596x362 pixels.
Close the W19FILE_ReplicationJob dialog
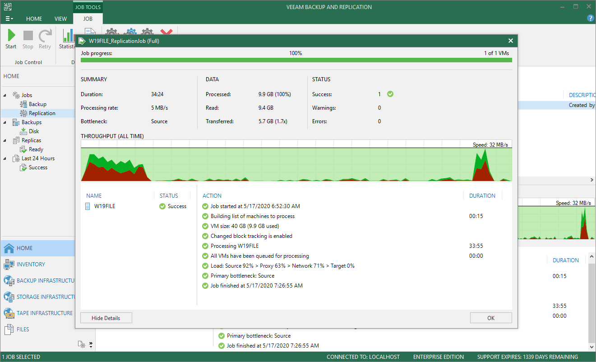pos(510,41)
